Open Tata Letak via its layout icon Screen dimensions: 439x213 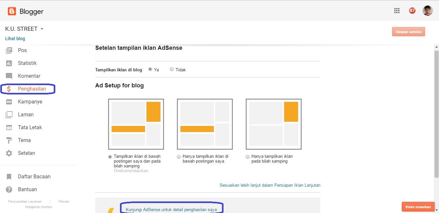pos(9,127)
